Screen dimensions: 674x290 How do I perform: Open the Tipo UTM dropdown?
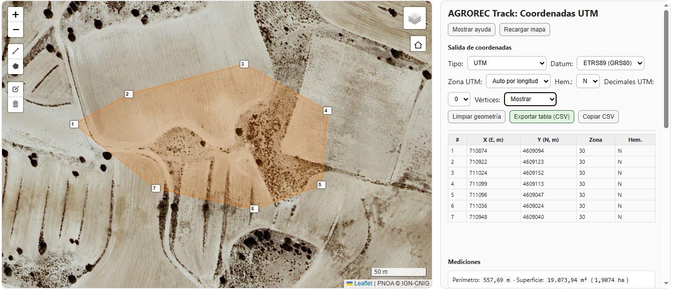(x=507, y=63)
